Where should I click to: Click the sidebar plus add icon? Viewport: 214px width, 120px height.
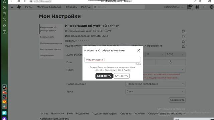[x=4, y=106]
